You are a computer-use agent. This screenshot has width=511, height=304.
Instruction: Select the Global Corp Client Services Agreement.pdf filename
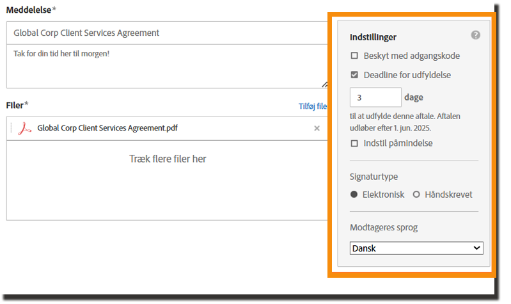point(107,128)
